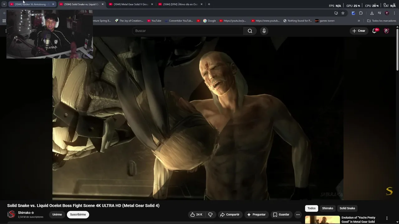This screenshot has height=224, width=399.
Task: Click the video player frame
Action: click(198, 118)
